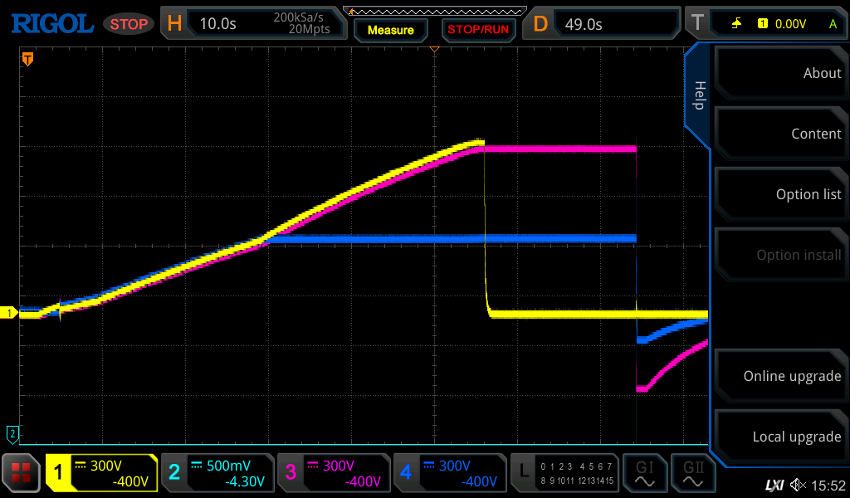Toggle channel 3 magenta 300V label

click(x=334, y=473)
